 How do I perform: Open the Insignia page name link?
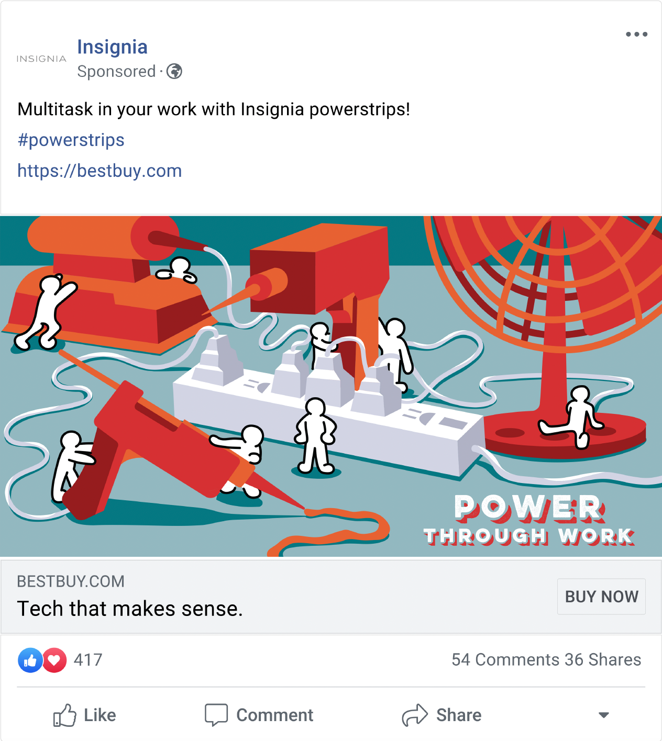[112, 47]
